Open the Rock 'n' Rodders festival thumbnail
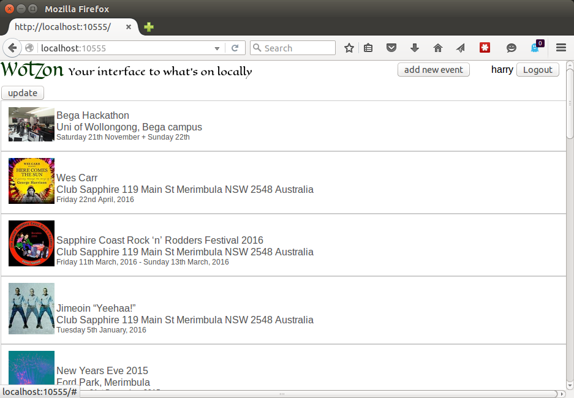Image resolution: width=574 pixels, height=398 pixels. click(31, 243)
